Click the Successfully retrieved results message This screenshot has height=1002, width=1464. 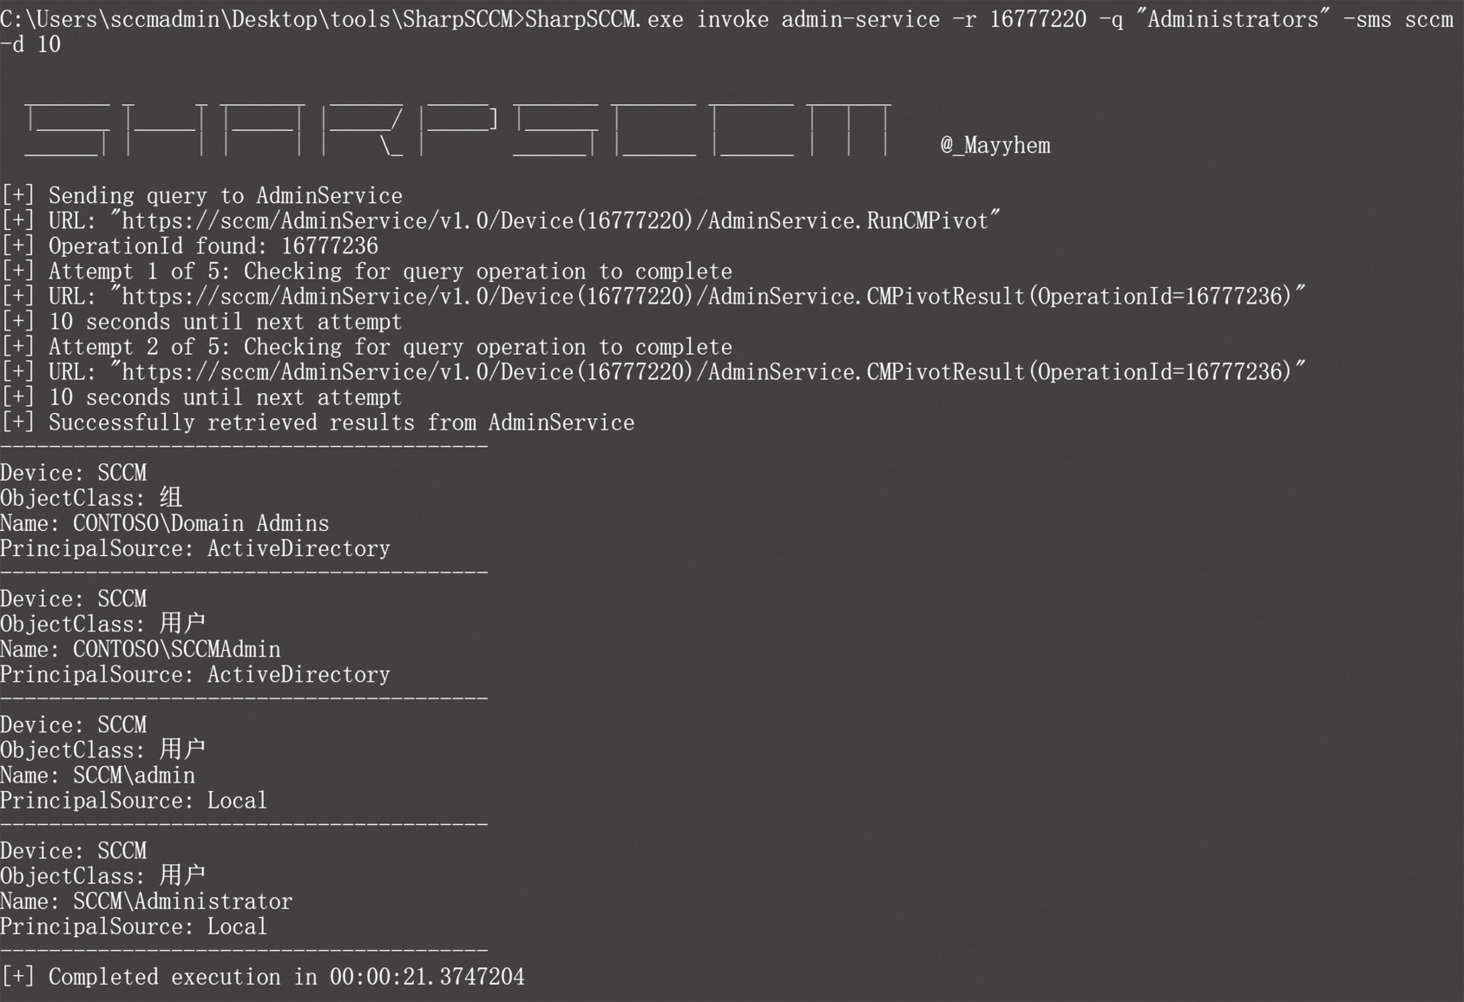(x=318, y=422)
